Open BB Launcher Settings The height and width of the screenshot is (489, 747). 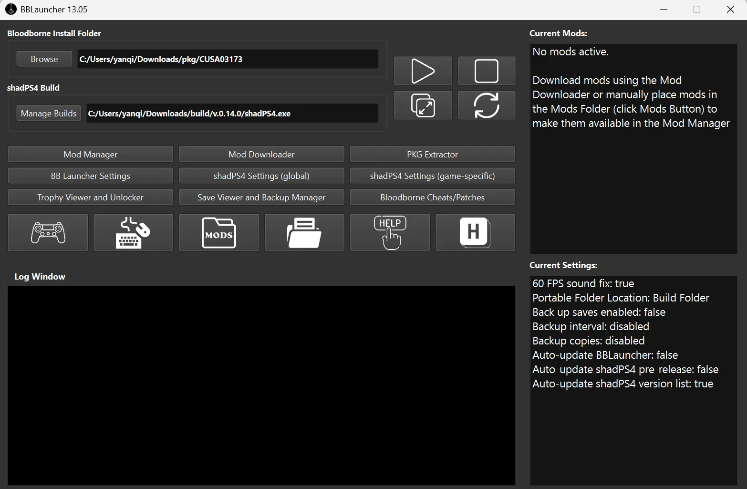(91, 176)
